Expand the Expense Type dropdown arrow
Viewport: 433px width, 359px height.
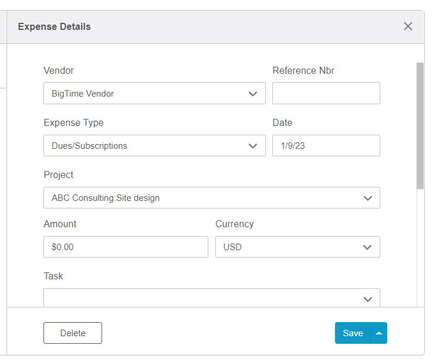(253, 146)
